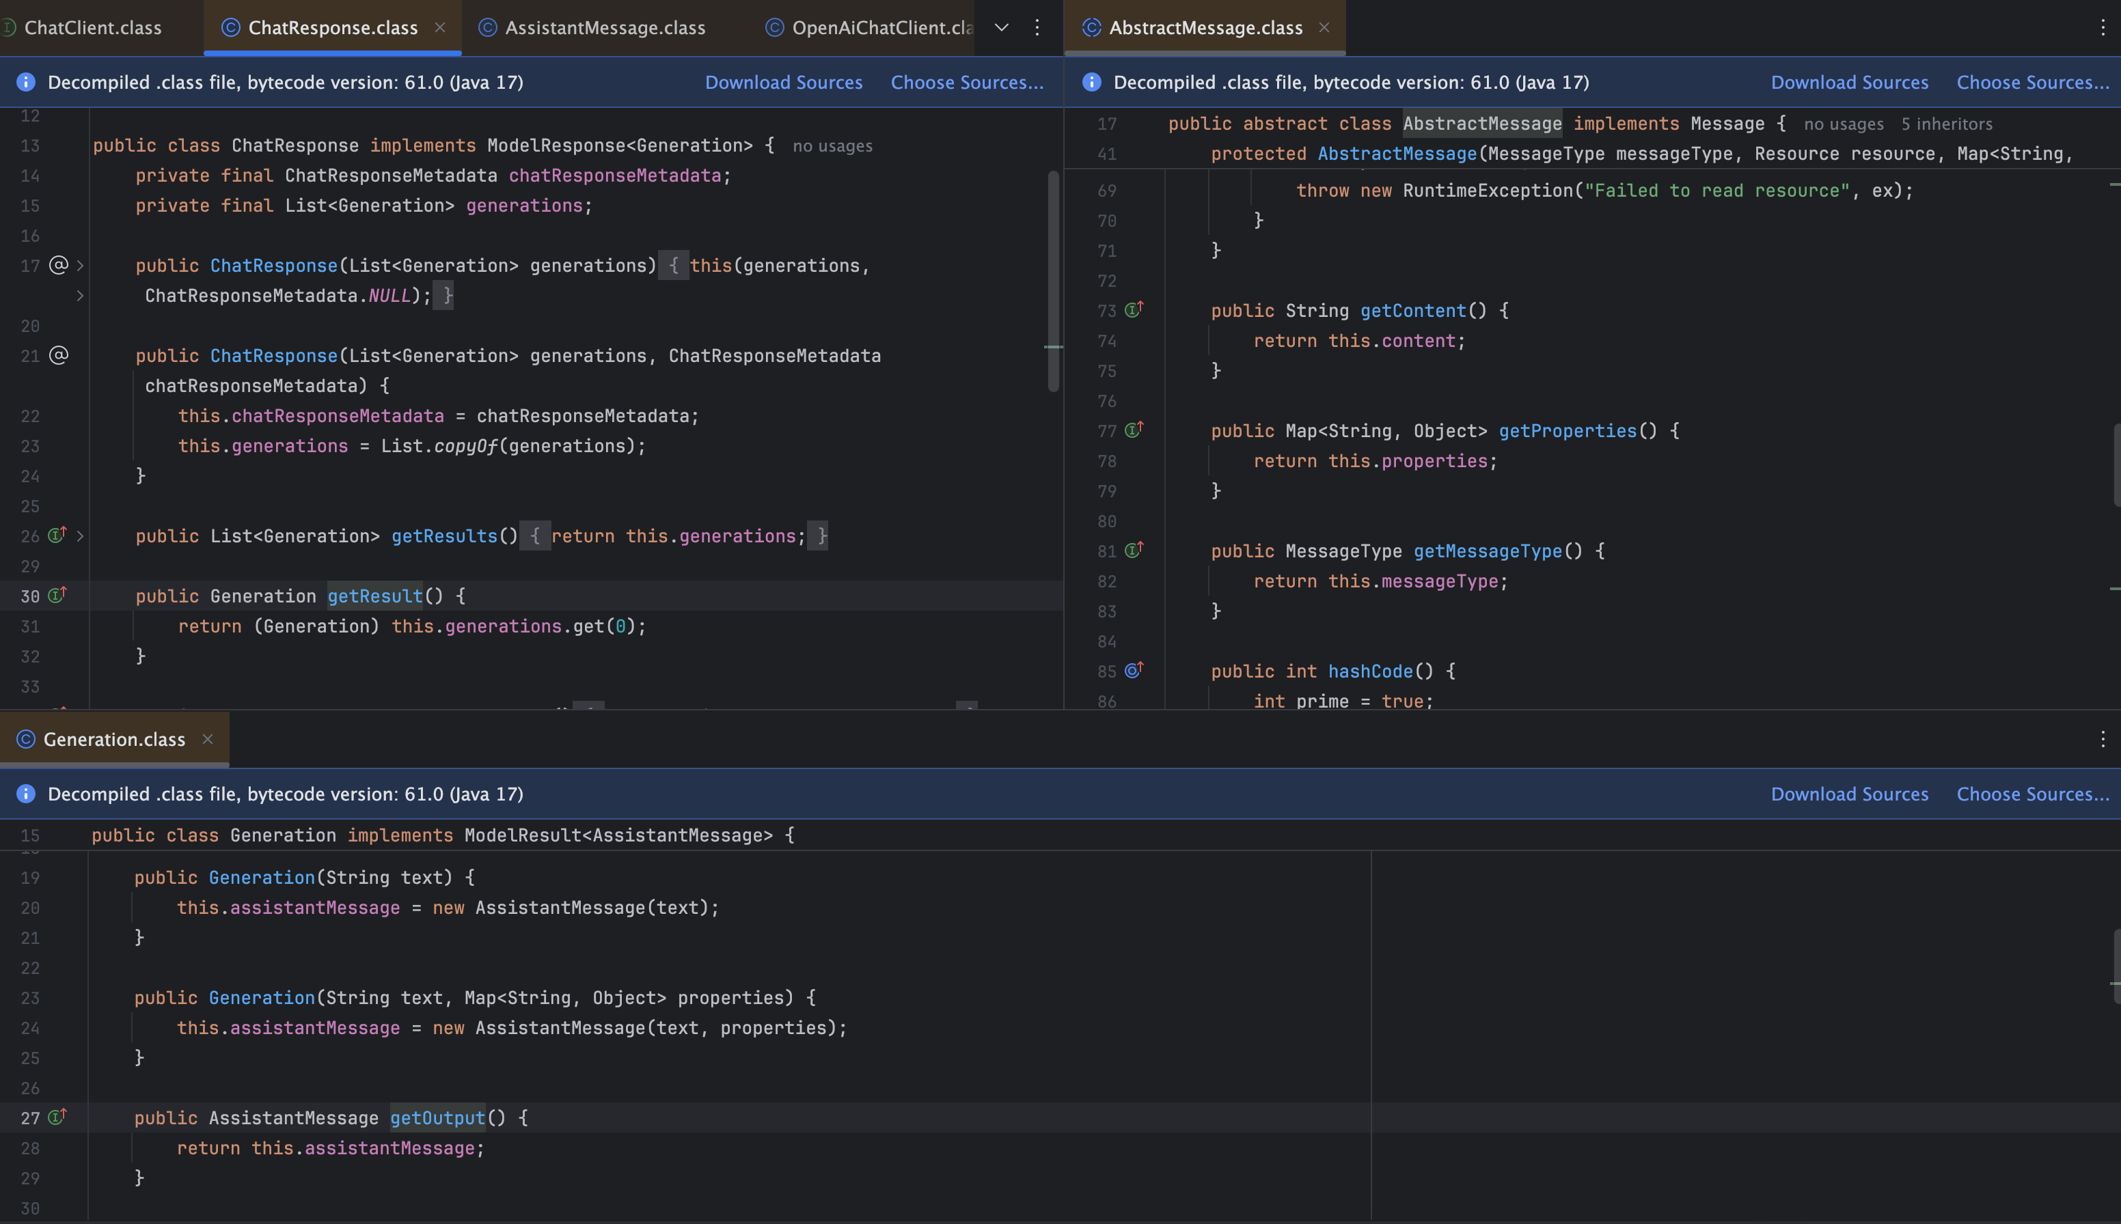Screen dimensions: 2121x1224
Task: Click implements gutter icon at getMessageType line 81
Action: [x=1134, y=551]
